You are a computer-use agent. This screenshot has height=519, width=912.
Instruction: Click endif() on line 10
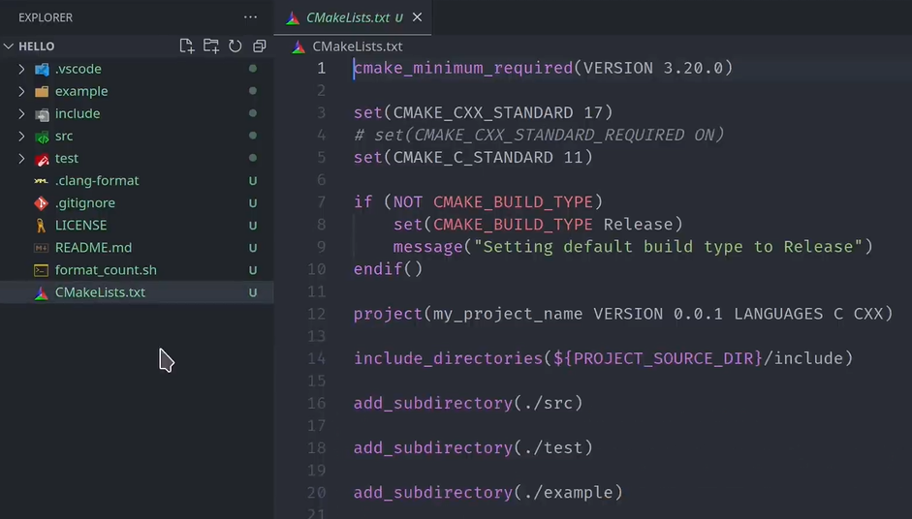point(388,268)
